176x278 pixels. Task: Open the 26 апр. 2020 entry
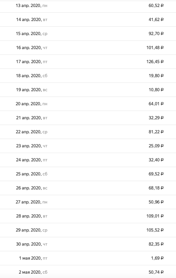pyautogui.click(x=88, y=188)
